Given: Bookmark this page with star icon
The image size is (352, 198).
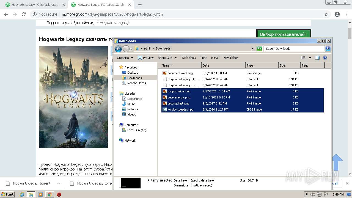Looking at the screenshot, I should [326, 14].
